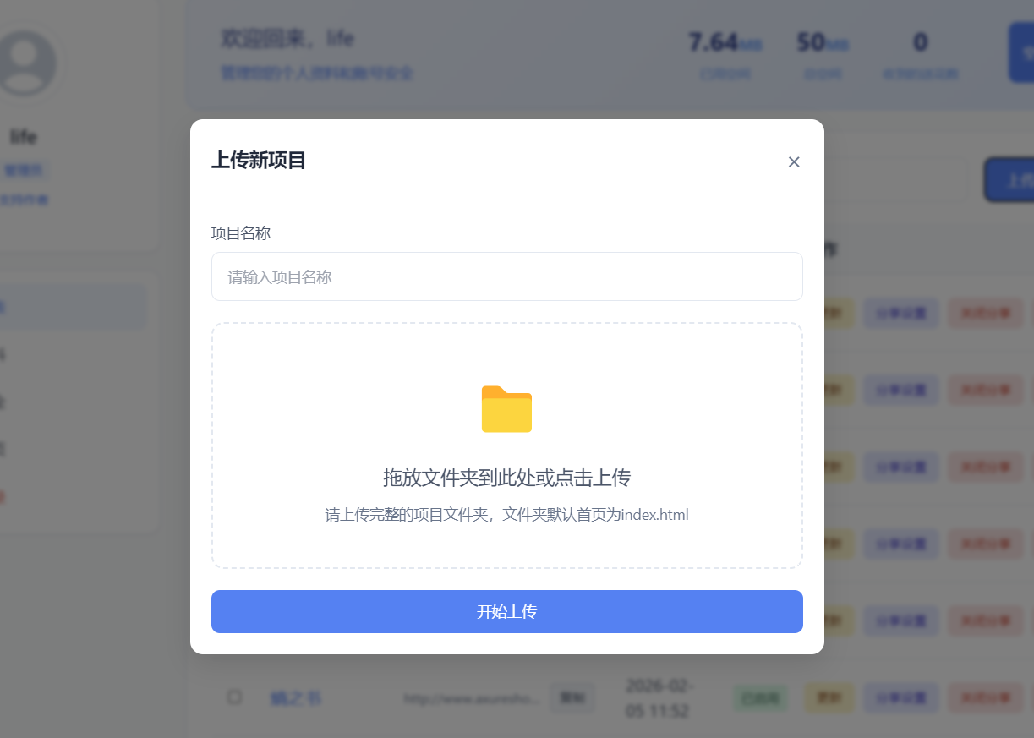1034x738 pixels.
Task: Open 分享设置 in the topmost visible table row
Action: (901, 314)
